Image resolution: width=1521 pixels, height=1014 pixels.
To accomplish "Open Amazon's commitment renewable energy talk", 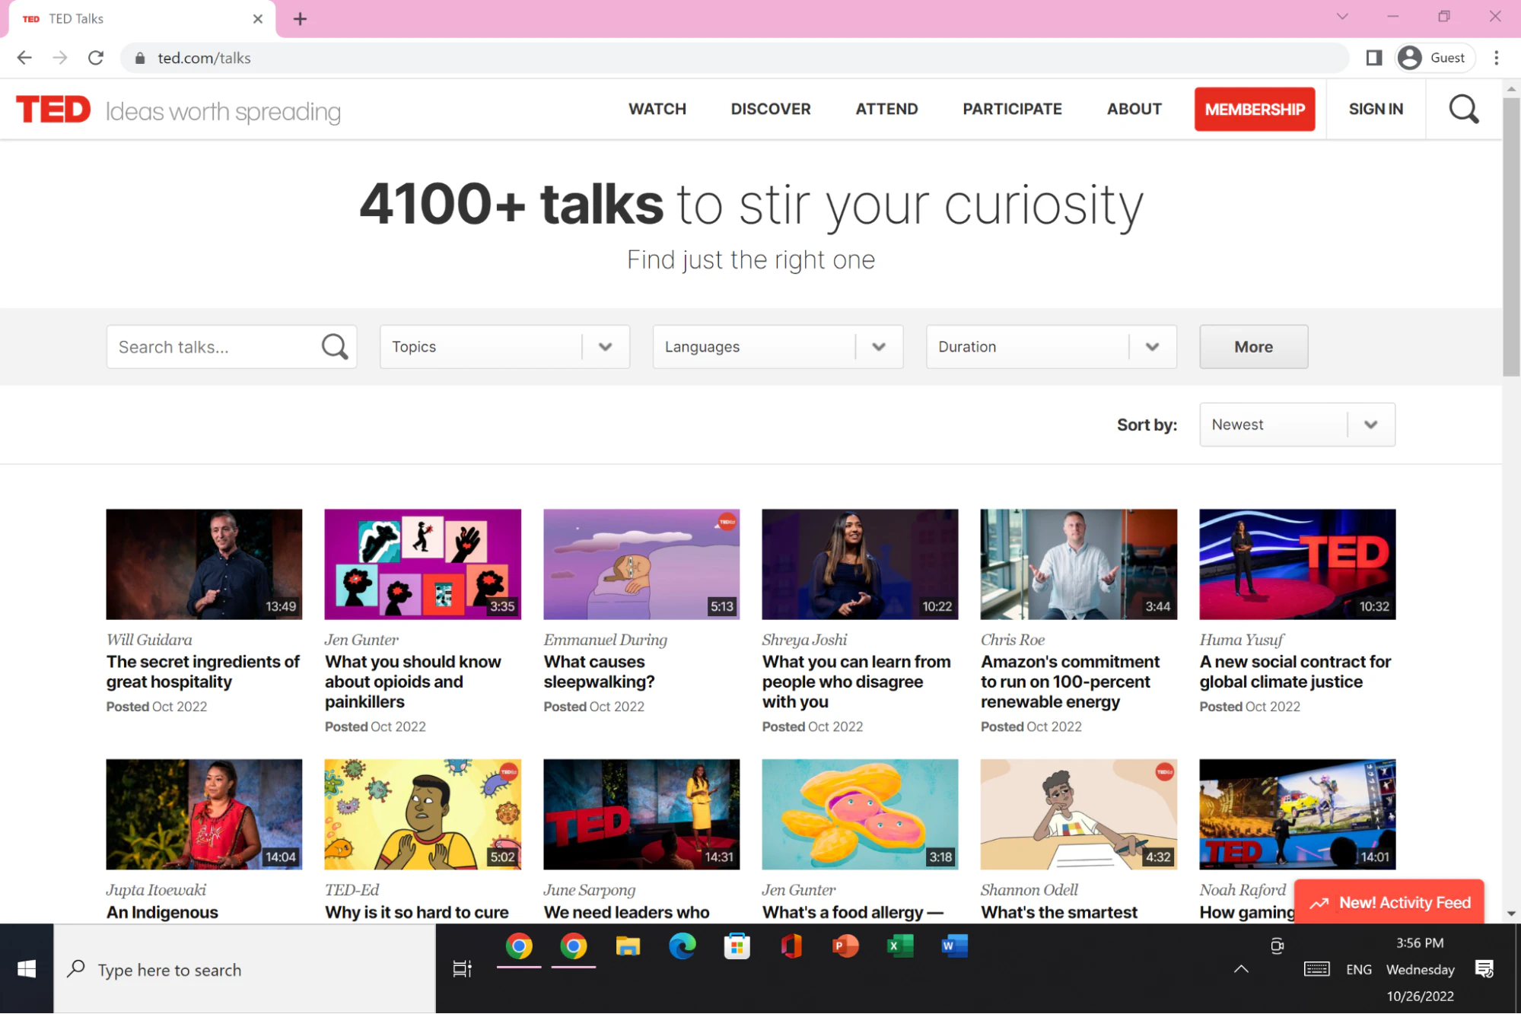I will (1070, 682).
